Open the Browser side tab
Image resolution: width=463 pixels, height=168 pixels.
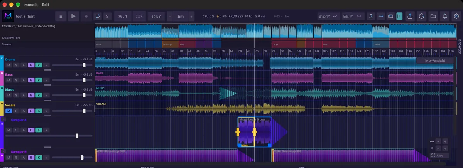(x=460, y=47)
